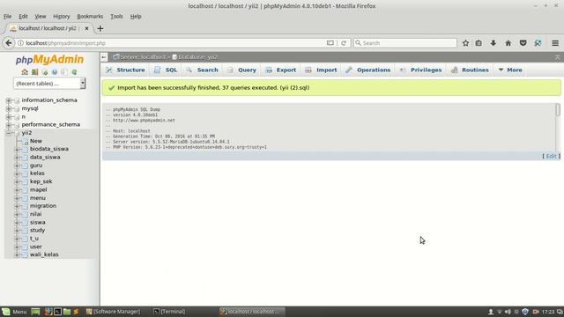Click the browser Search input field
This screenshot has width=564, height=317.
405,43
